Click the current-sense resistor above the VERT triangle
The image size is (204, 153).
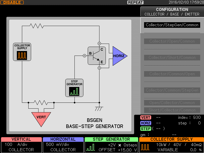[41, 103]
